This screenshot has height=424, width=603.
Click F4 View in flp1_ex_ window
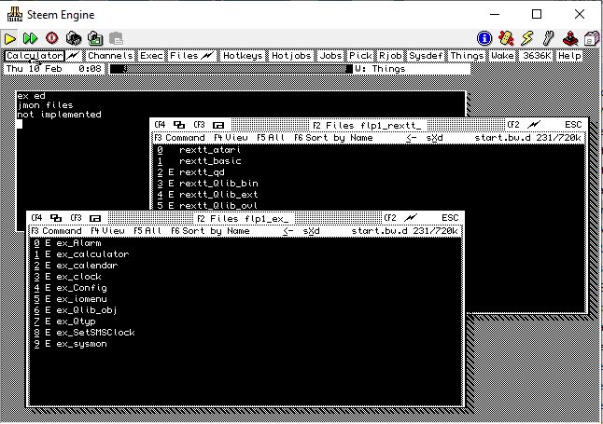(x=107, y=231)
